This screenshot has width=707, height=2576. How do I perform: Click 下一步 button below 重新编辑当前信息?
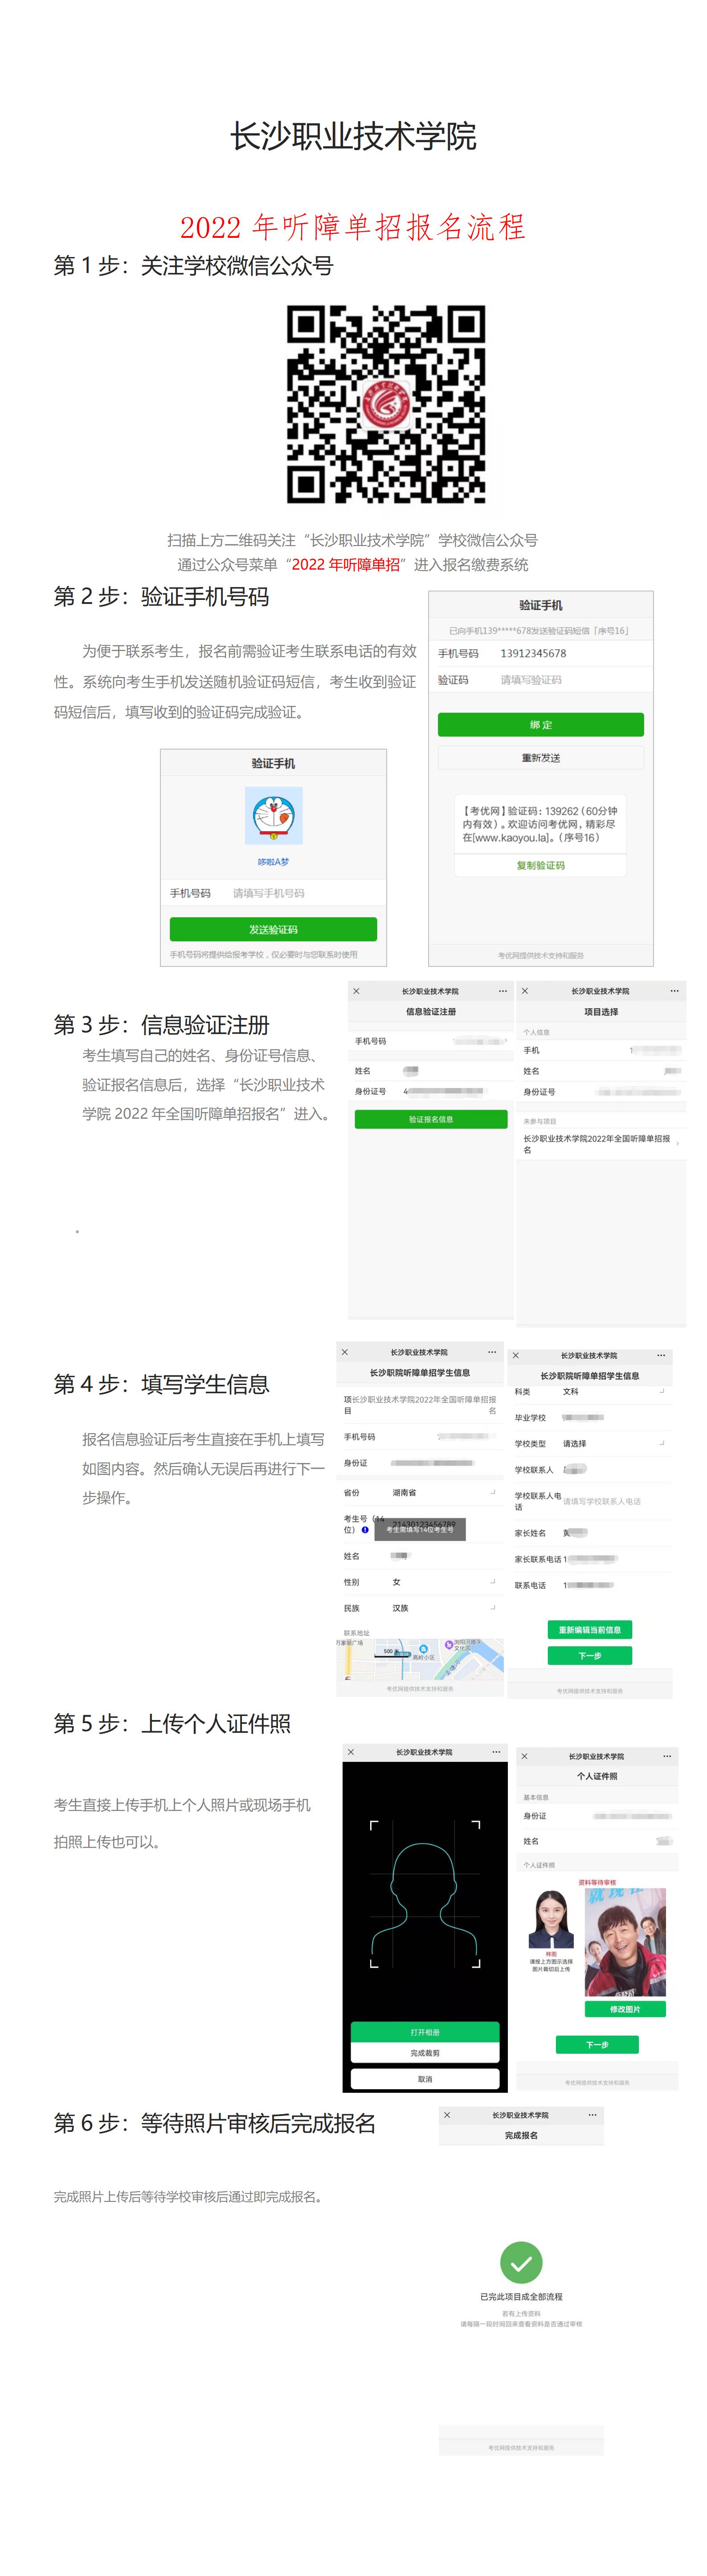pyautogui.click(x=590, y=1656)
